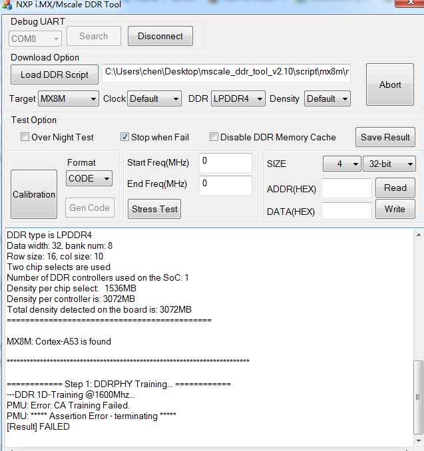424x451 pixels.
Task: Open the Format CODE dropdown
Action: 89,179
